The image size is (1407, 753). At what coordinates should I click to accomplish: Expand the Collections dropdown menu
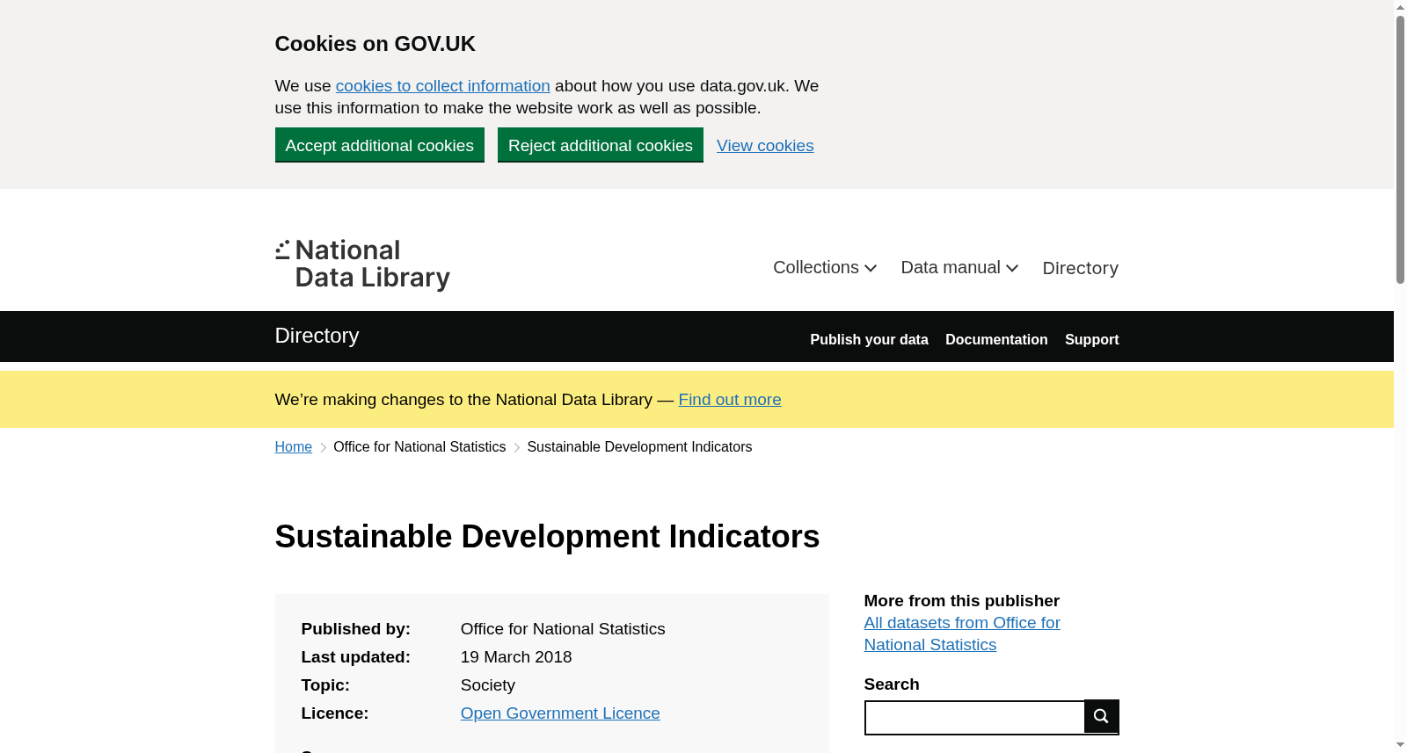(825, 267)
